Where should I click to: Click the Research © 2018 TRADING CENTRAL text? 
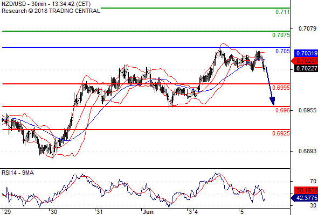coord(51,11)
